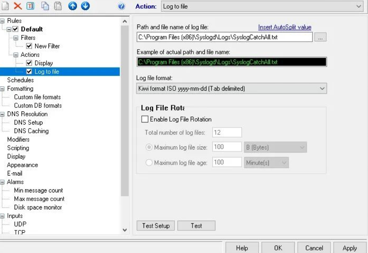The height and width of the screenshot is (253, 368).
Task: Click the blue Move Up arrow icon
Action: click(x=73, y=6)
